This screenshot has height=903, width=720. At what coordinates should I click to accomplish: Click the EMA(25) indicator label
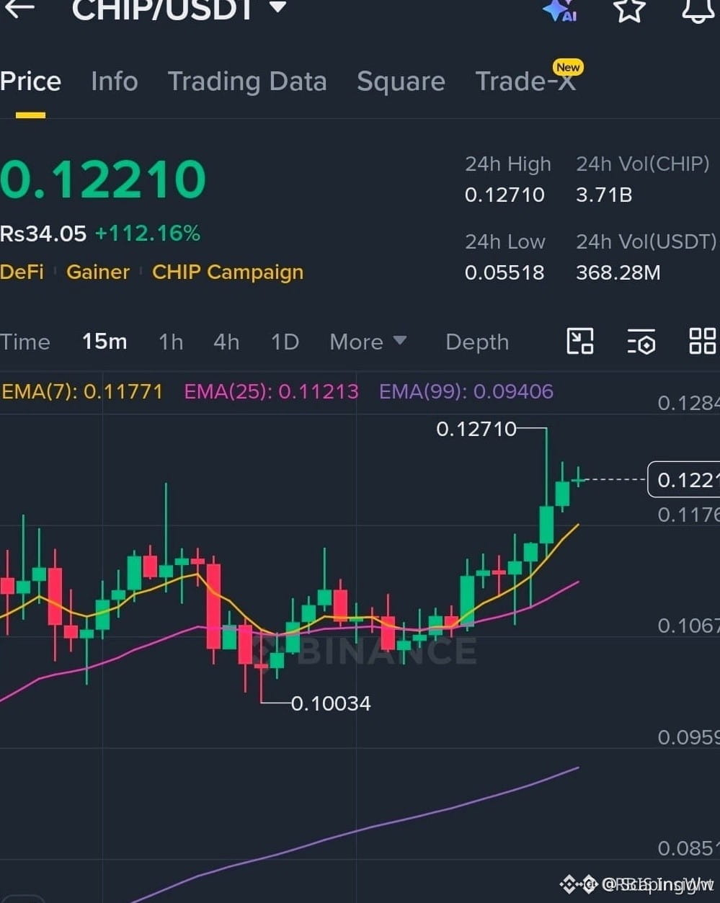click(271, 391)
